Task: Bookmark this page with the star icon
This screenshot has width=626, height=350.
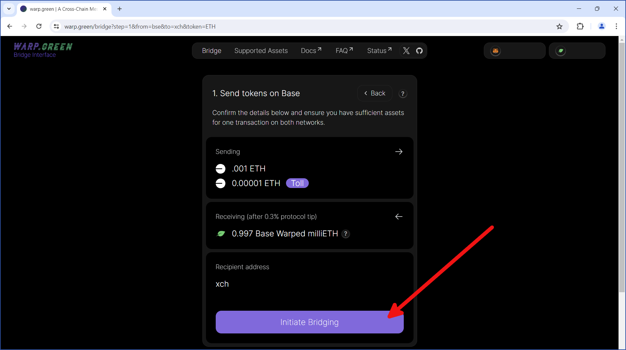Action: [559, 27]
